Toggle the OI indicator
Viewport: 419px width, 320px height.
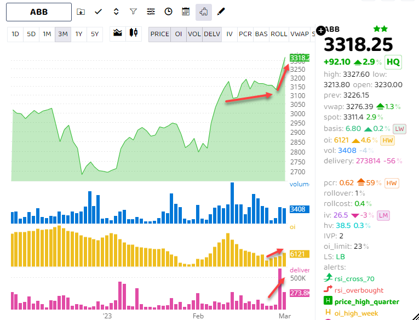(179, 34)
